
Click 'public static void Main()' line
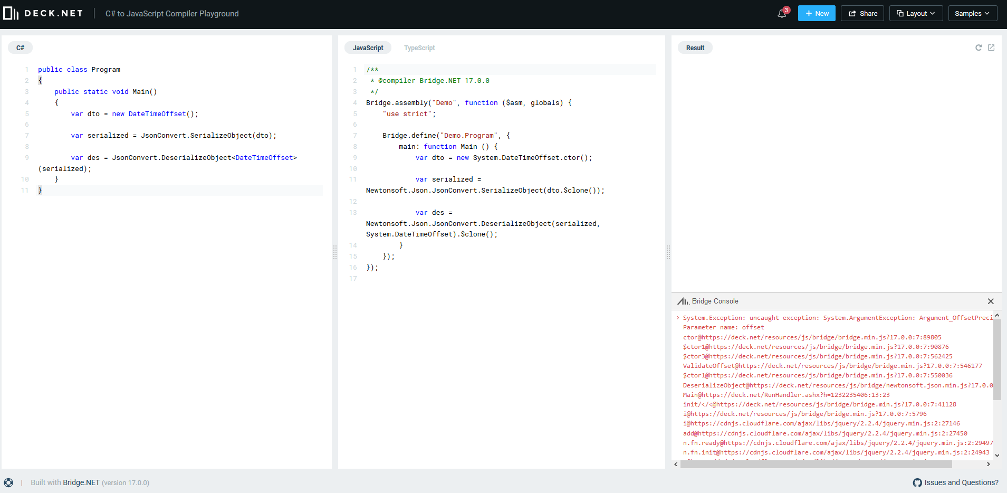pyautogui.click(x=106, y=92)
